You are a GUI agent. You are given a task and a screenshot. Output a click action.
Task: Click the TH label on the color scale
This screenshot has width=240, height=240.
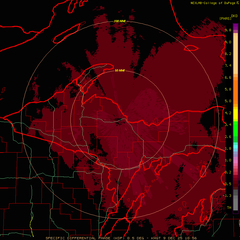[229, 208]
